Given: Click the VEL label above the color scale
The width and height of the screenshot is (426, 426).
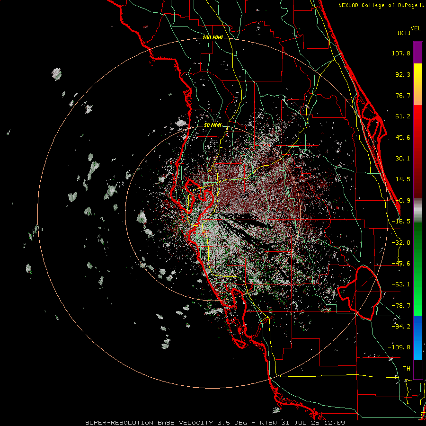Looking at the screenshot, I should point(416,28).
